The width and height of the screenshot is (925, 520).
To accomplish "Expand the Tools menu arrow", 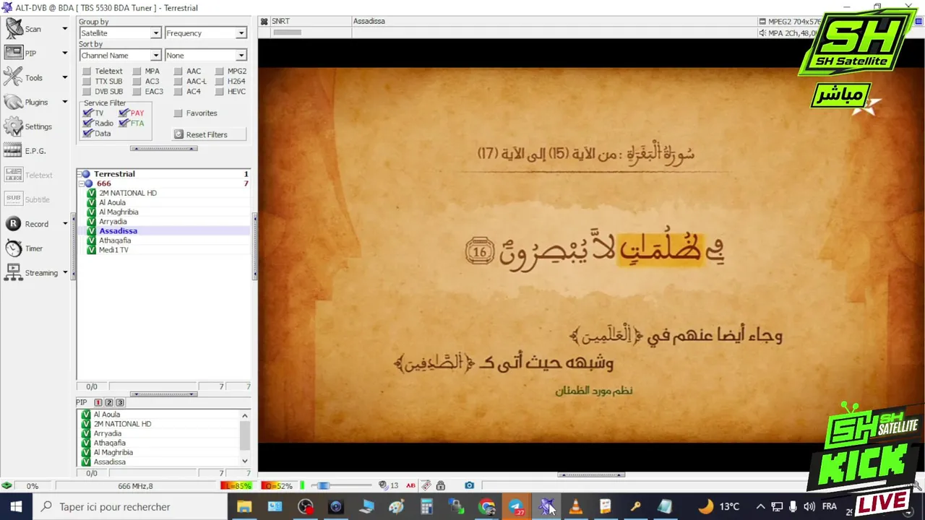I will [x=64, y=77].
